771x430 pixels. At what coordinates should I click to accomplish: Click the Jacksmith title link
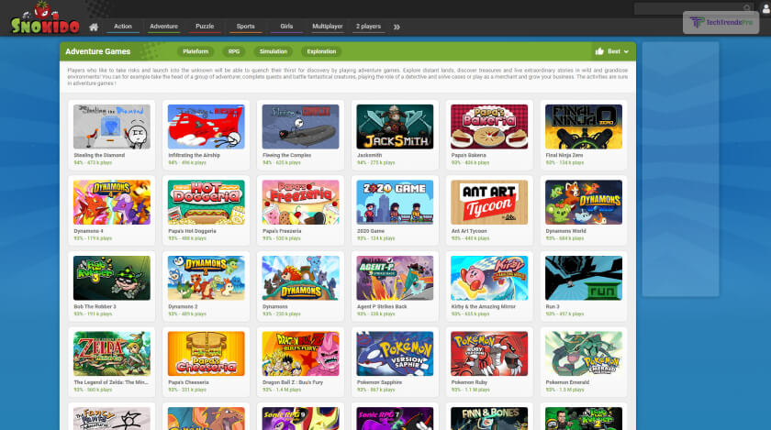click(x=369, y=155)
